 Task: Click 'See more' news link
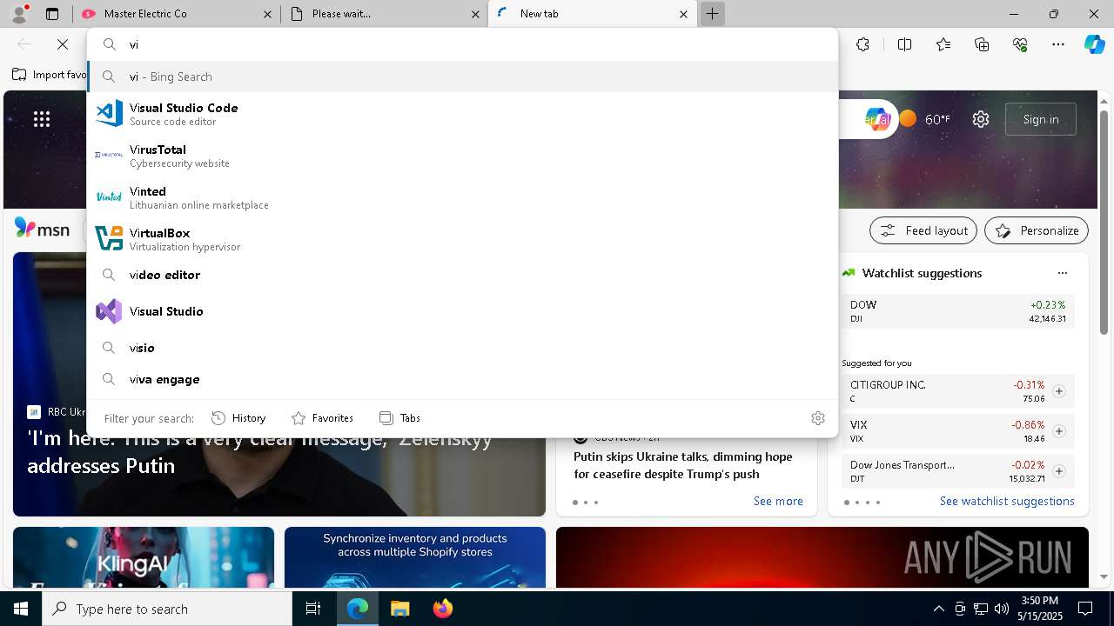(x=778, y=501)
